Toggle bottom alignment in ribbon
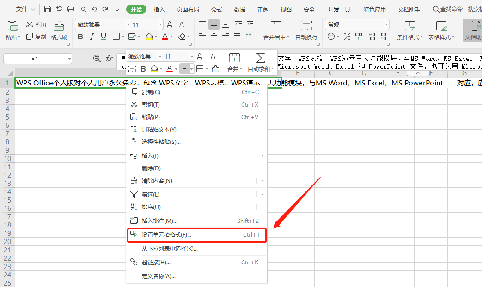 (x=226, y=25)
